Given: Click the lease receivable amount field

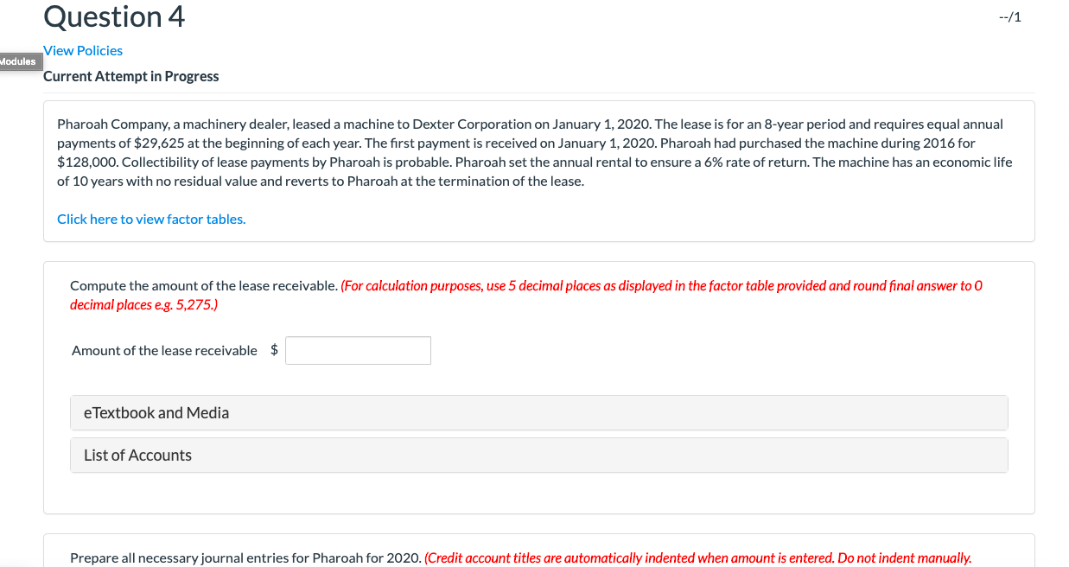Looking at the screenshot, I should (357, 350).
